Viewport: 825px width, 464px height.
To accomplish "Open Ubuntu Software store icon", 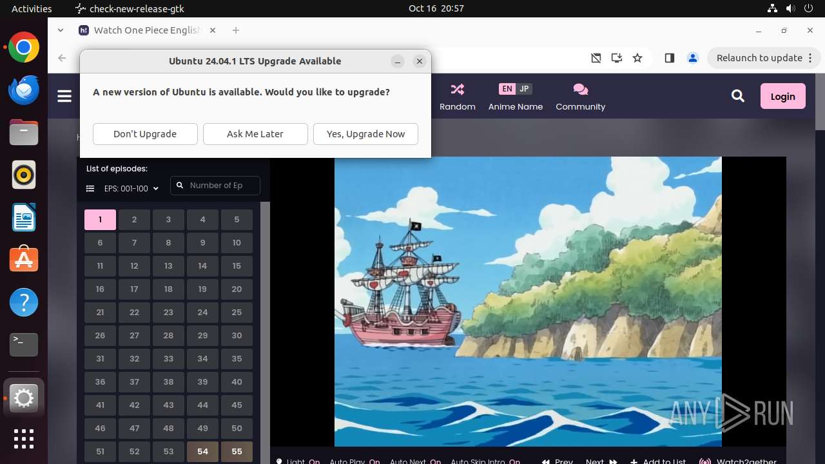I will [x=24, y=260].
